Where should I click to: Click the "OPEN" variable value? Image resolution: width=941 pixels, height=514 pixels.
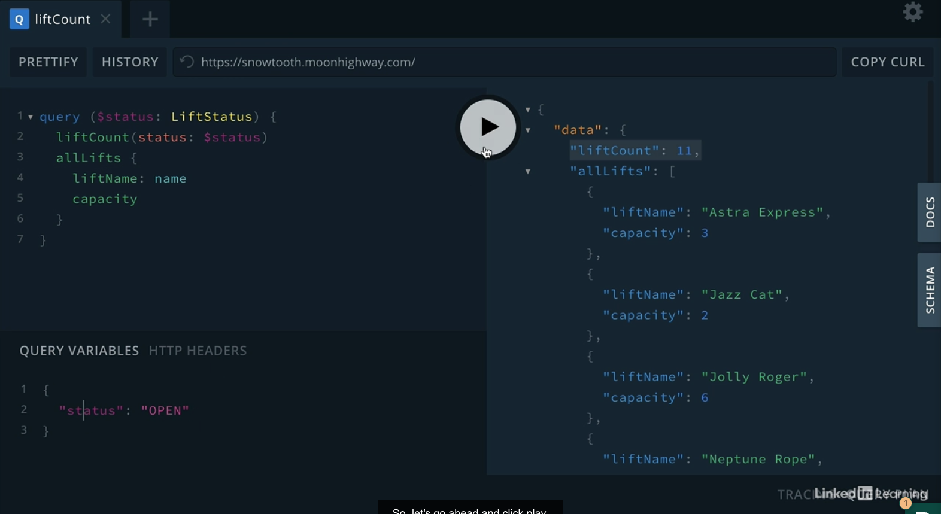point(165,410)
